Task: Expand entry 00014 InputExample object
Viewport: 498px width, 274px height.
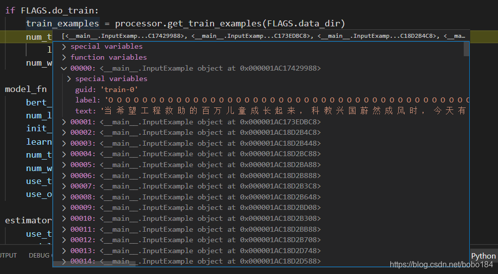Action: tap(64, 261)
